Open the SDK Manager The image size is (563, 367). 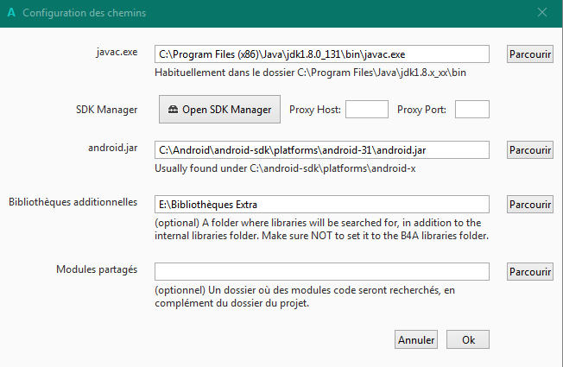[220, 109]
